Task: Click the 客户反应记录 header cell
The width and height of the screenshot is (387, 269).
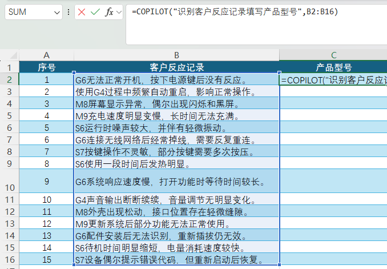Action: 176,67
